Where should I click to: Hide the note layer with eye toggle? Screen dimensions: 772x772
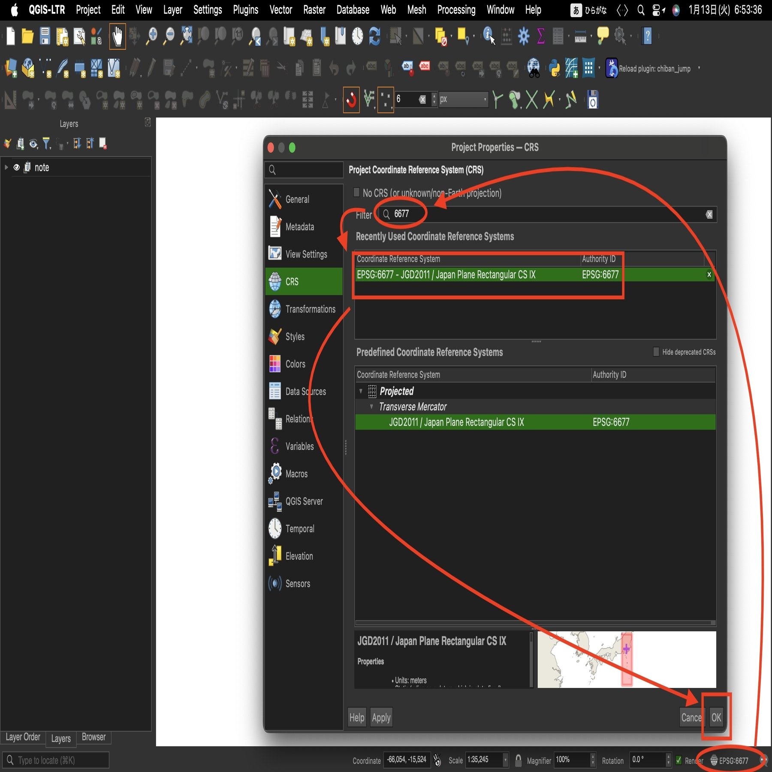16,167
